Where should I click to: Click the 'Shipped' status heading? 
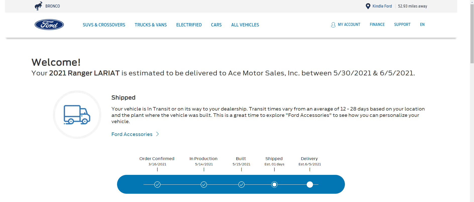point(123,97)
